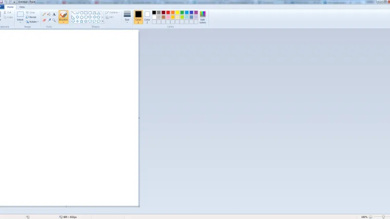Click Redo in the quick access toolbar

10,2
